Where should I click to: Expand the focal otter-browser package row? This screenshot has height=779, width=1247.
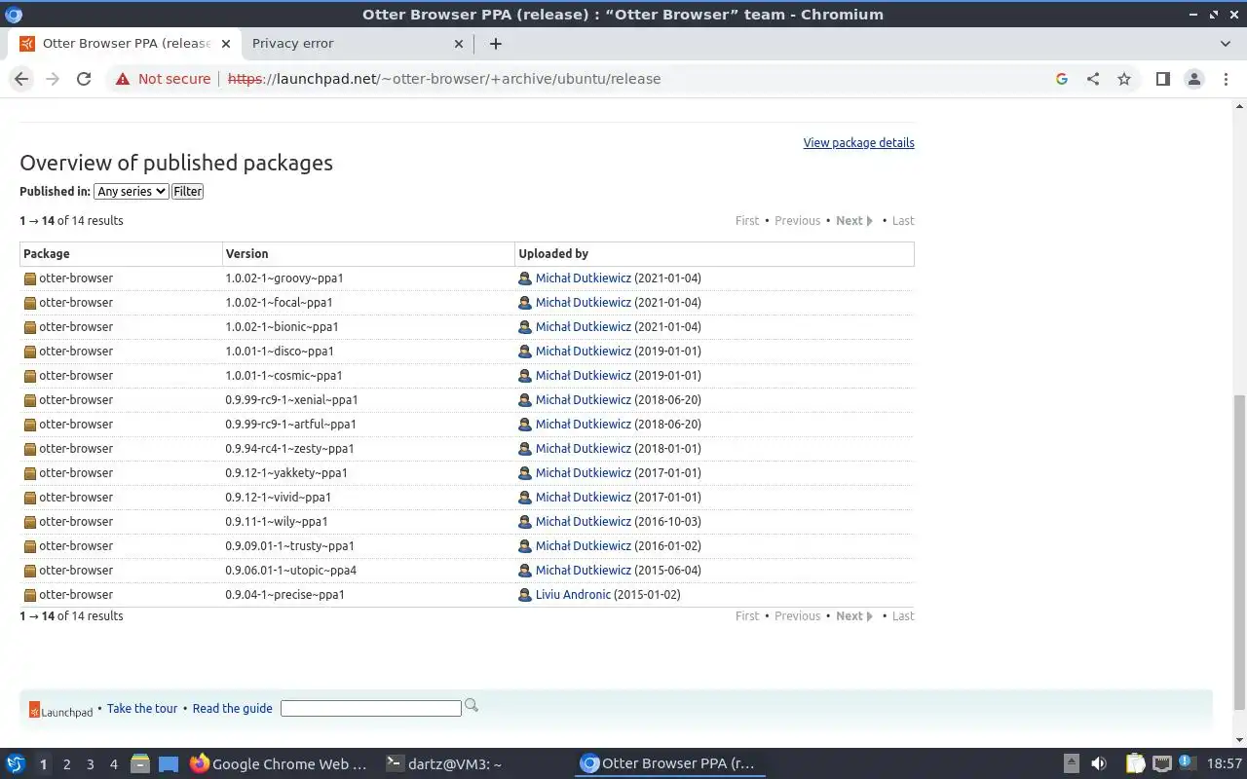pos(467,302)
